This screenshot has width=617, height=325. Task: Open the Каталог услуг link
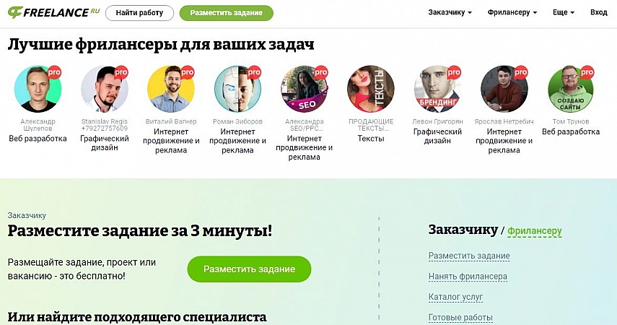455,297
